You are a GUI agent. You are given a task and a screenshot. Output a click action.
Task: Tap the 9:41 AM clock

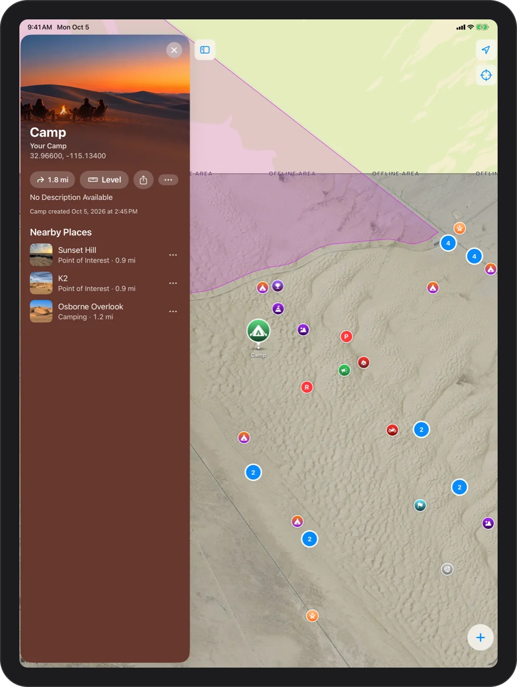40,27
